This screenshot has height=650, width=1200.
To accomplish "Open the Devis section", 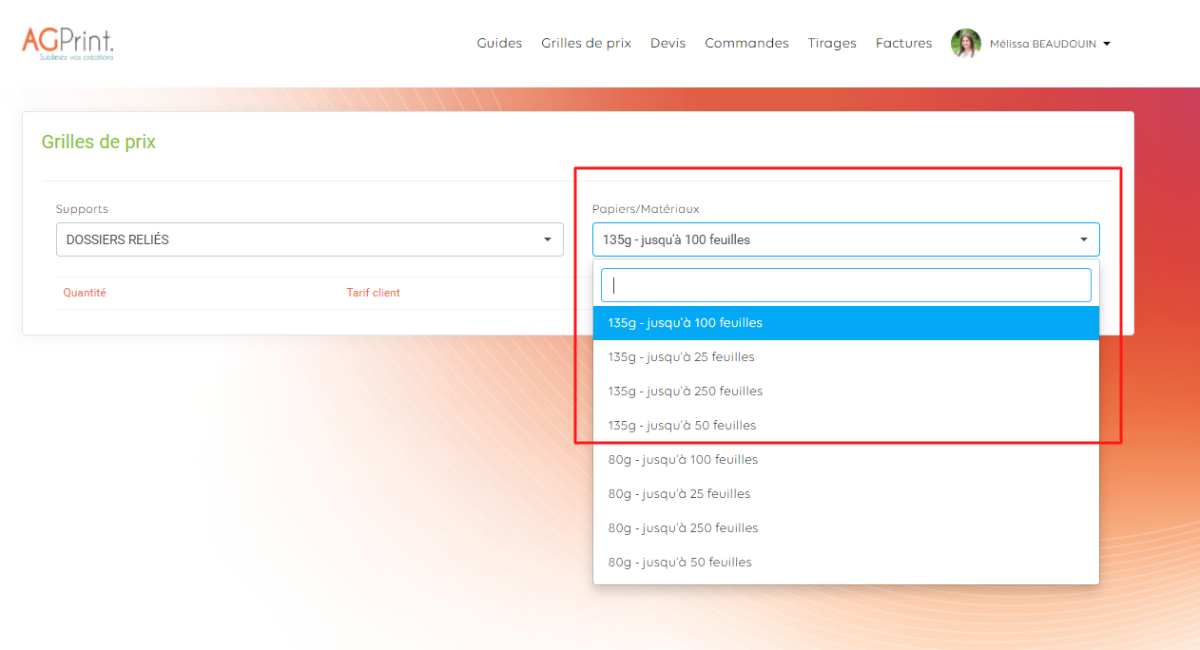I will click(668, 44).
